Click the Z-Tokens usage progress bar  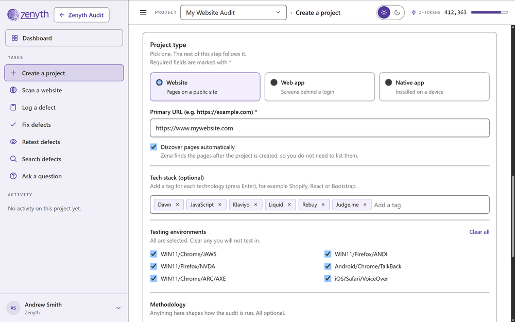tap(489, 12)
